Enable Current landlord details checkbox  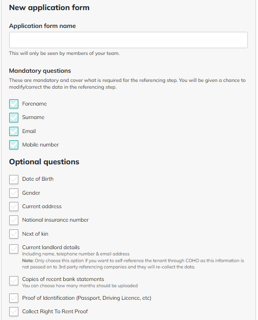(x=14, y=249)
